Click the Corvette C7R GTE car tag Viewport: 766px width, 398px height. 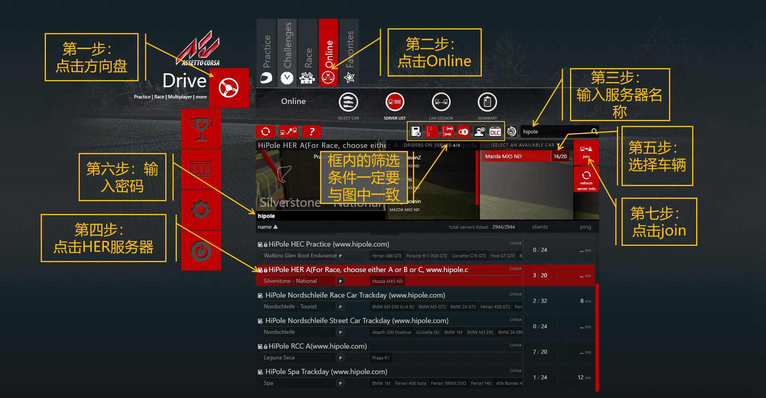469,256
